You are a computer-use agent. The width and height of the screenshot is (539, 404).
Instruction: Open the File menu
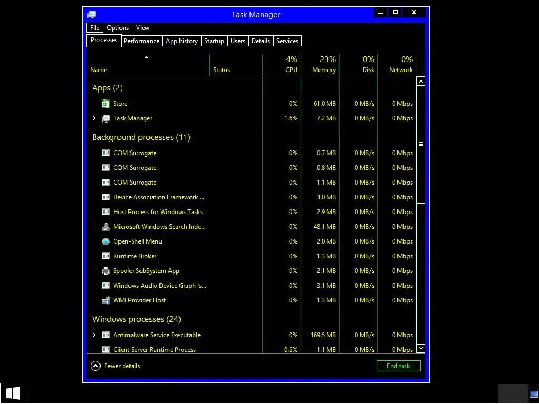(95, 28)
